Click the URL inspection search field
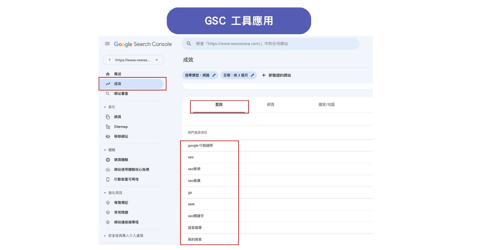Viewport: 478px width, 250px height. (x=271, y=44)
